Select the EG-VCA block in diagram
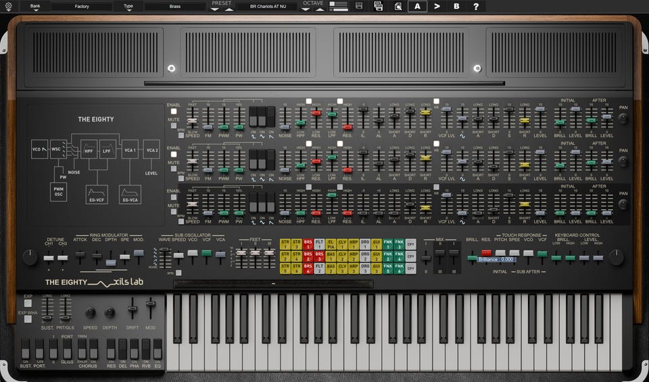 coord(130,194)
